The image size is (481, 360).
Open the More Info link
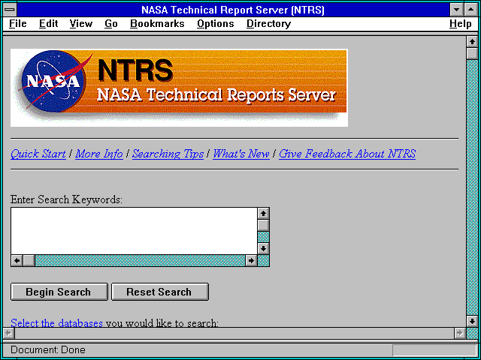click(x=99, y=154)
